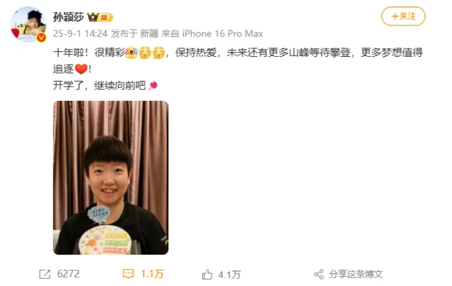The image size is (452, 286).
Task: Click the crying face emoji
Action: click(131, 52)
